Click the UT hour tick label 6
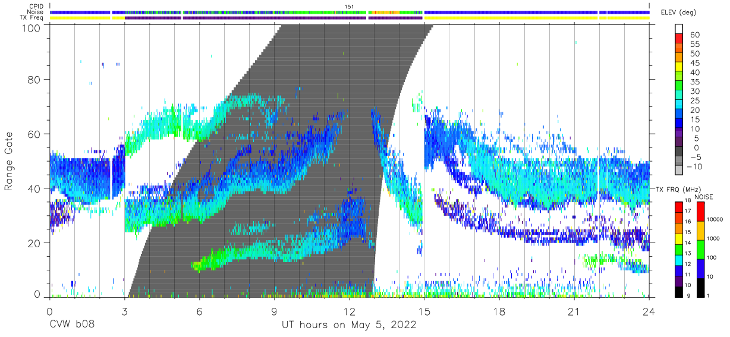Viewport: 730px width, 337px height. (199, 311)
